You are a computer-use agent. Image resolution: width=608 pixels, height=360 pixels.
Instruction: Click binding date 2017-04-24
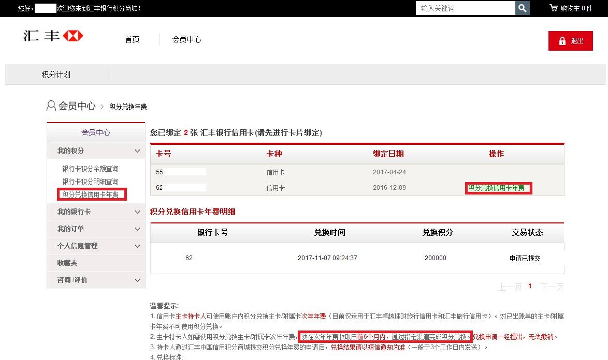point(389,172)
